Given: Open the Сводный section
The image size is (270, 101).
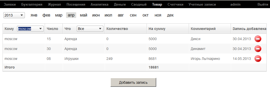Looking at the screenshot, I should point(139,5).
